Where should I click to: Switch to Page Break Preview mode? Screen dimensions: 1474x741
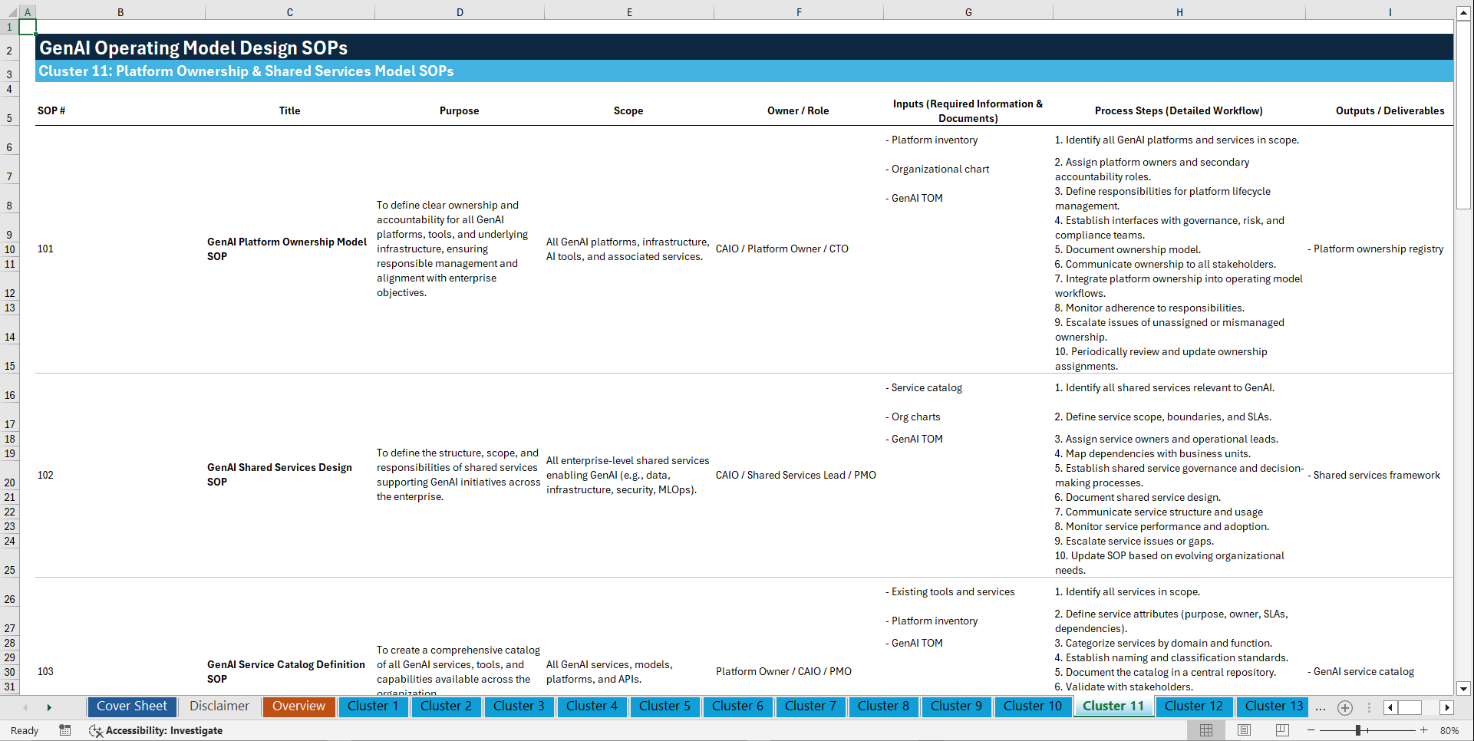1281,730
